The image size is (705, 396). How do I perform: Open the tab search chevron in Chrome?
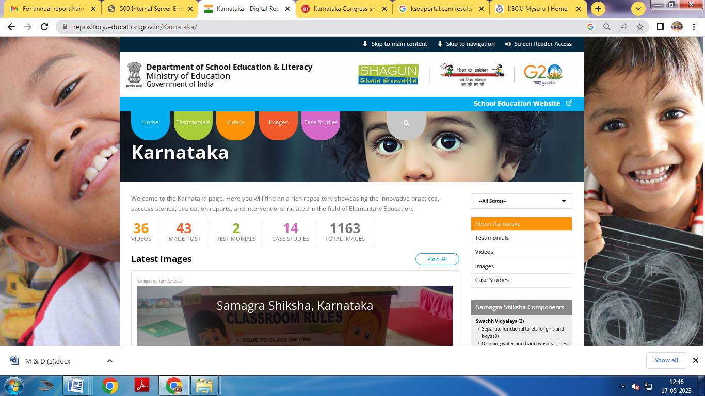pyautogui.click(x=638, y=9)
